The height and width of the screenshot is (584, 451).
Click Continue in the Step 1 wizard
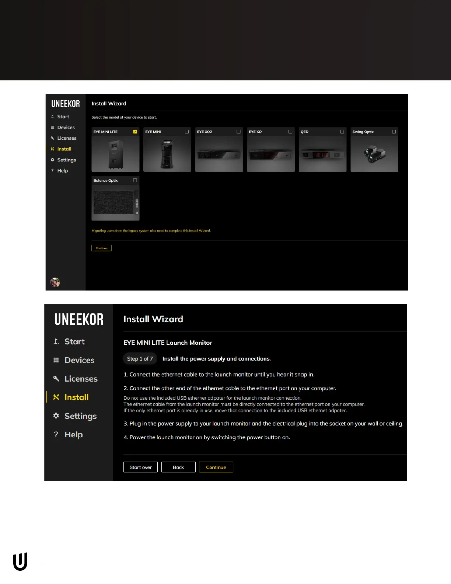(216, 467)
